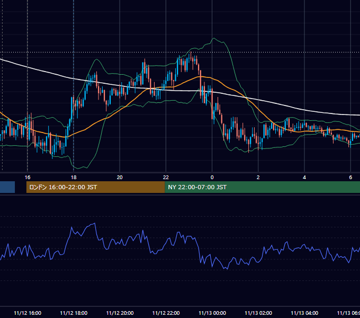Screen dimensions: 360x318
Task: Click the ロンドン 16:00-22:00 JST session bar
Action: [95, 187]
